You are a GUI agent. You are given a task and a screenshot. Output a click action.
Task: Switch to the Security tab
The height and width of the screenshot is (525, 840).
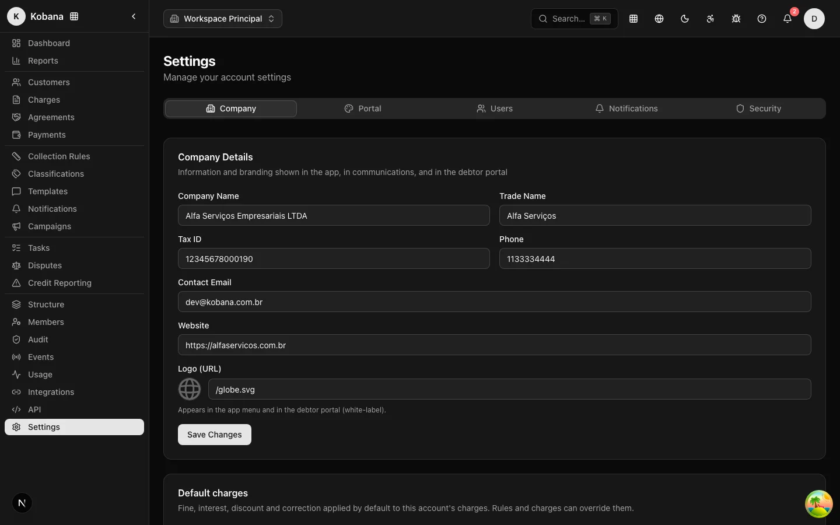click(x=758, y=108)
